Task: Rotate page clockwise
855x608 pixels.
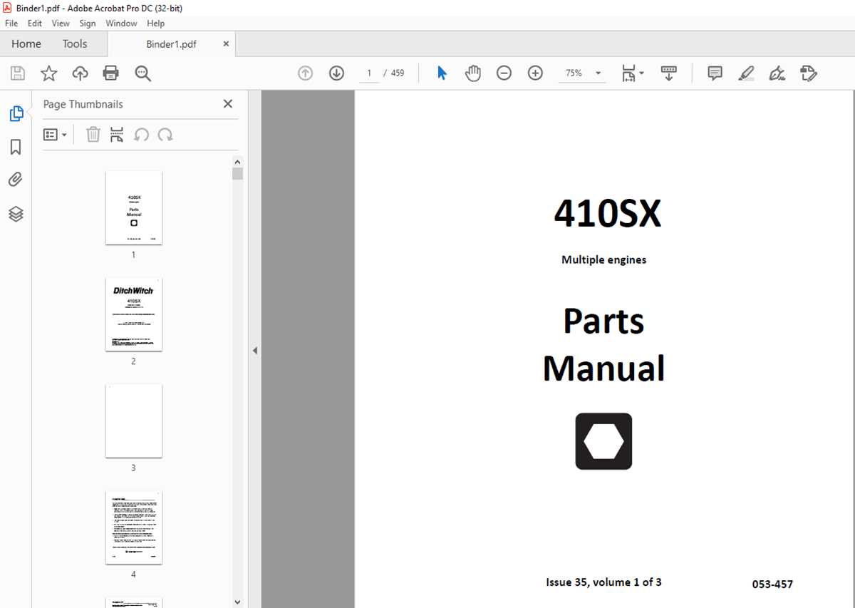Action: pyautogui.click(x=165, y=135)
